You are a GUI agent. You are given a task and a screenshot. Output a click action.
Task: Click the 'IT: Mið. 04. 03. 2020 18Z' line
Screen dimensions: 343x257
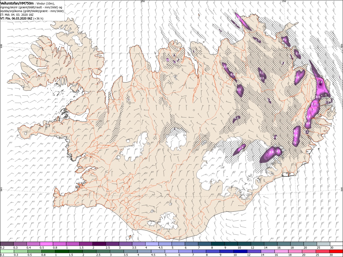17,15
